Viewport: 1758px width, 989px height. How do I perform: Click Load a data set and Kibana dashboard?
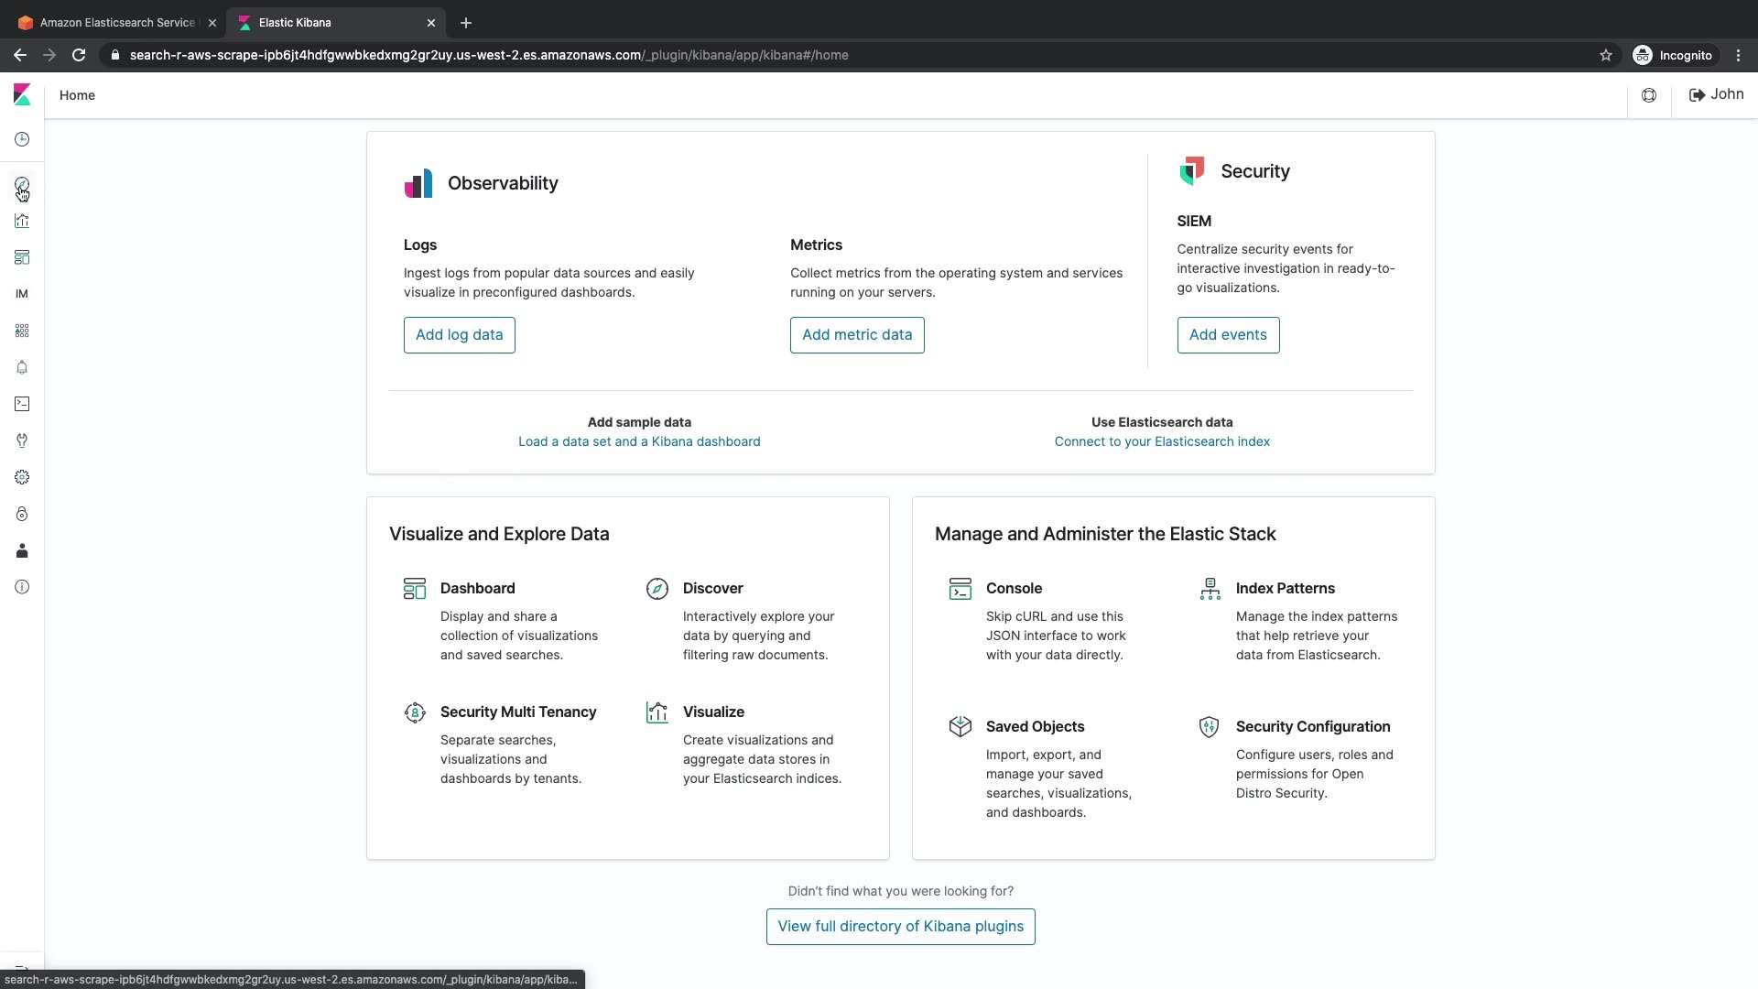639,441
